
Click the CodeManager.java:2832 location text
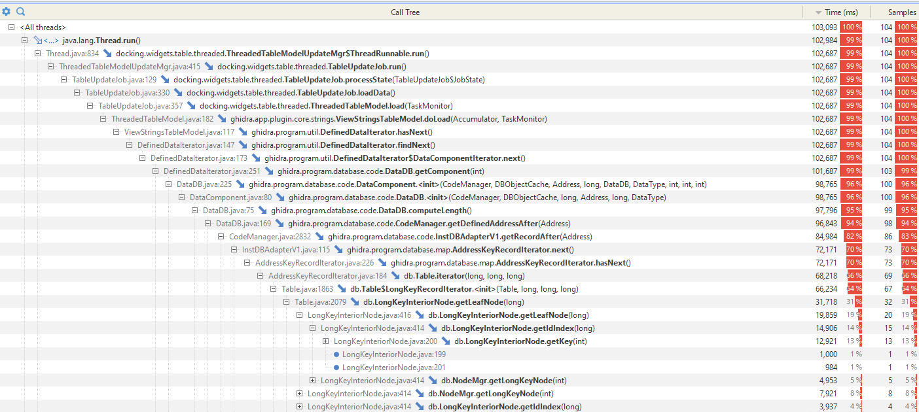[x=270, y=237]
